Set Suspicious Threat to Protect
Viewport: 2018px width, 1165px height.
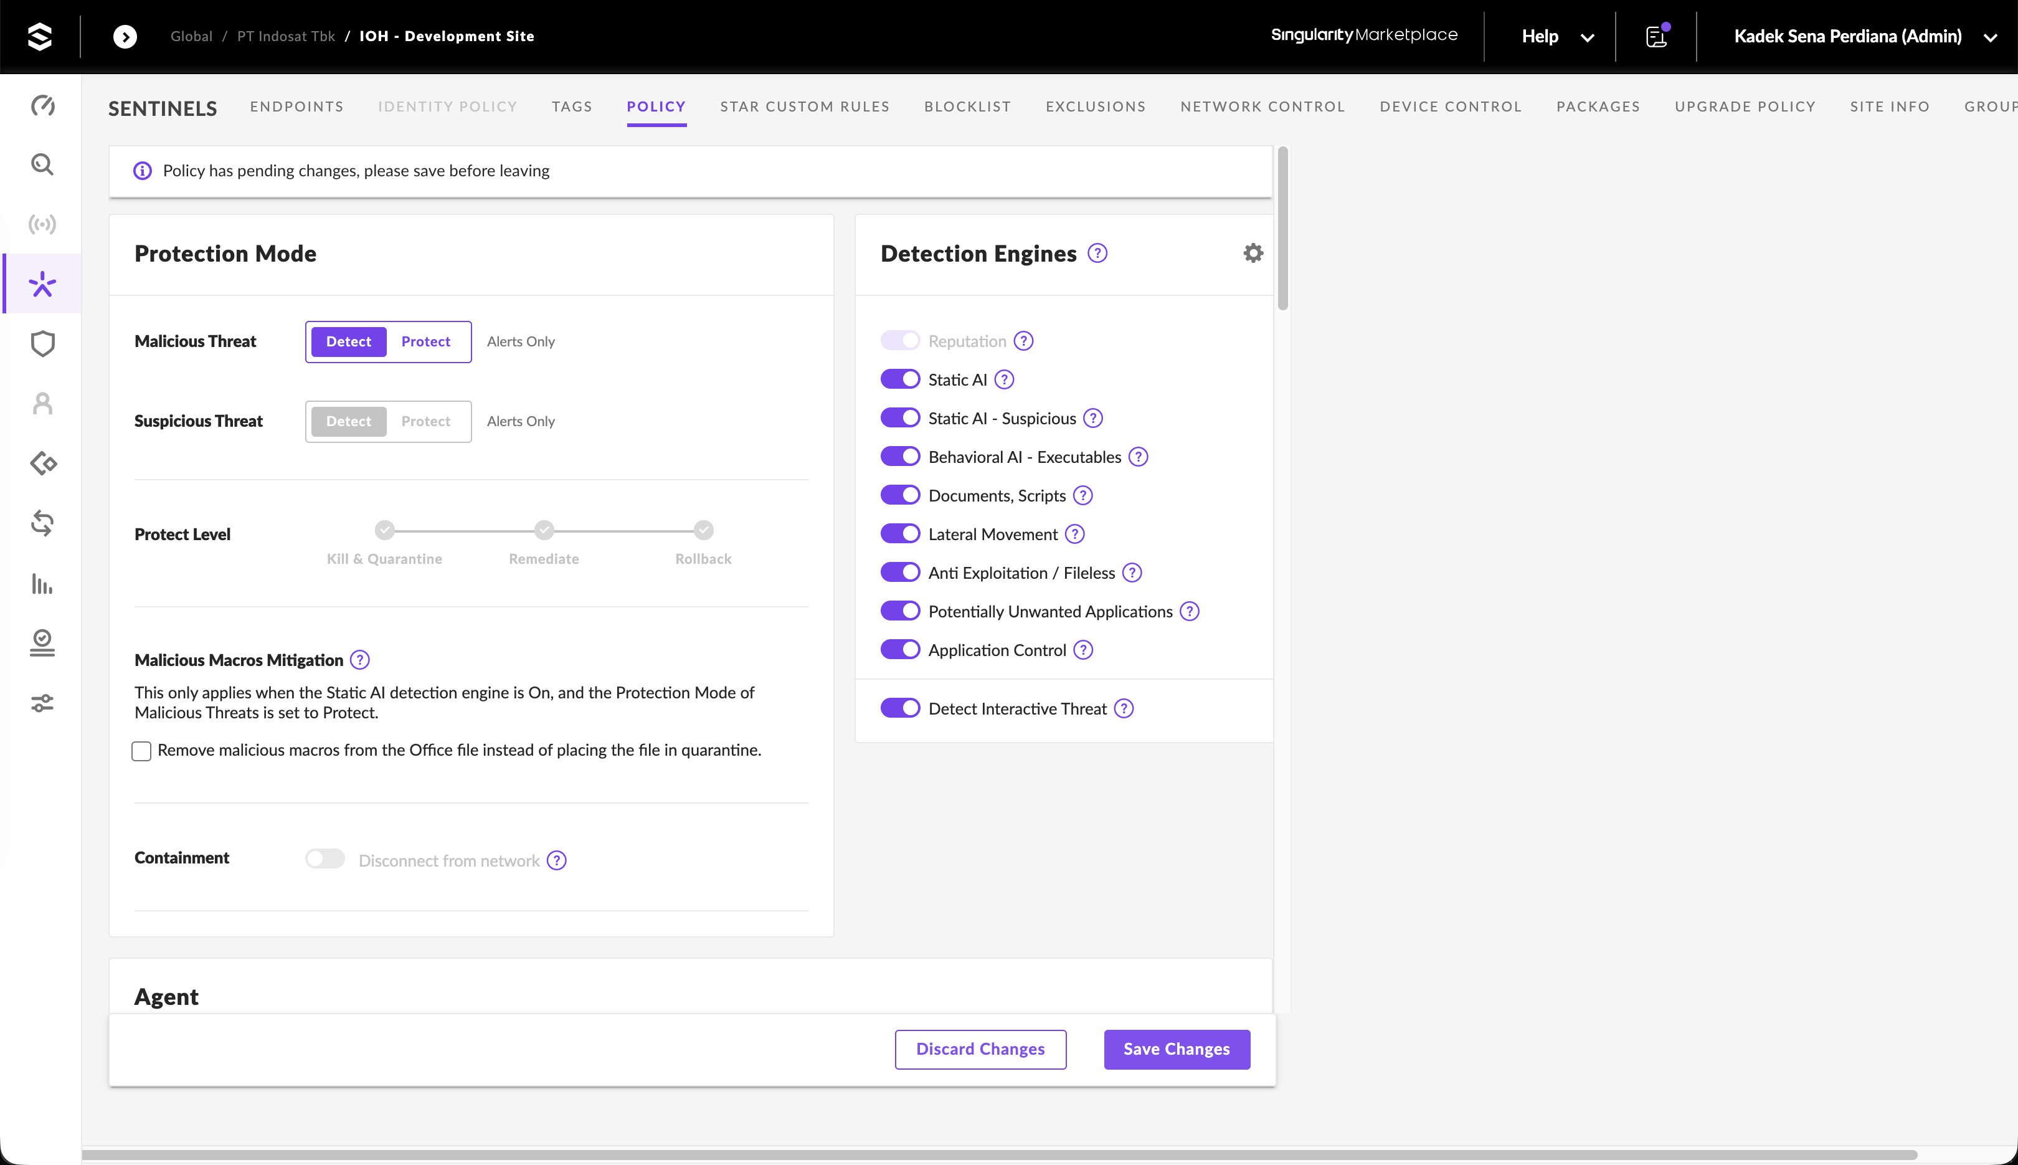click(425, 422)
